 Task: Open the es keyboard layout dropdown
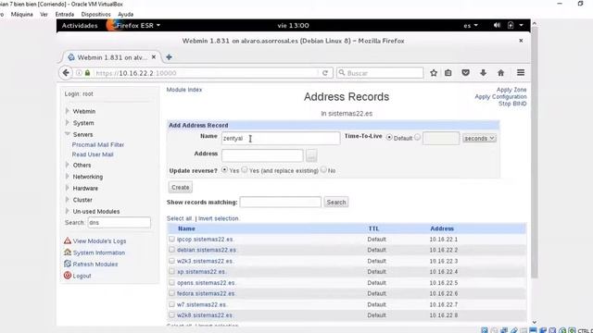(x=471, y=25)
